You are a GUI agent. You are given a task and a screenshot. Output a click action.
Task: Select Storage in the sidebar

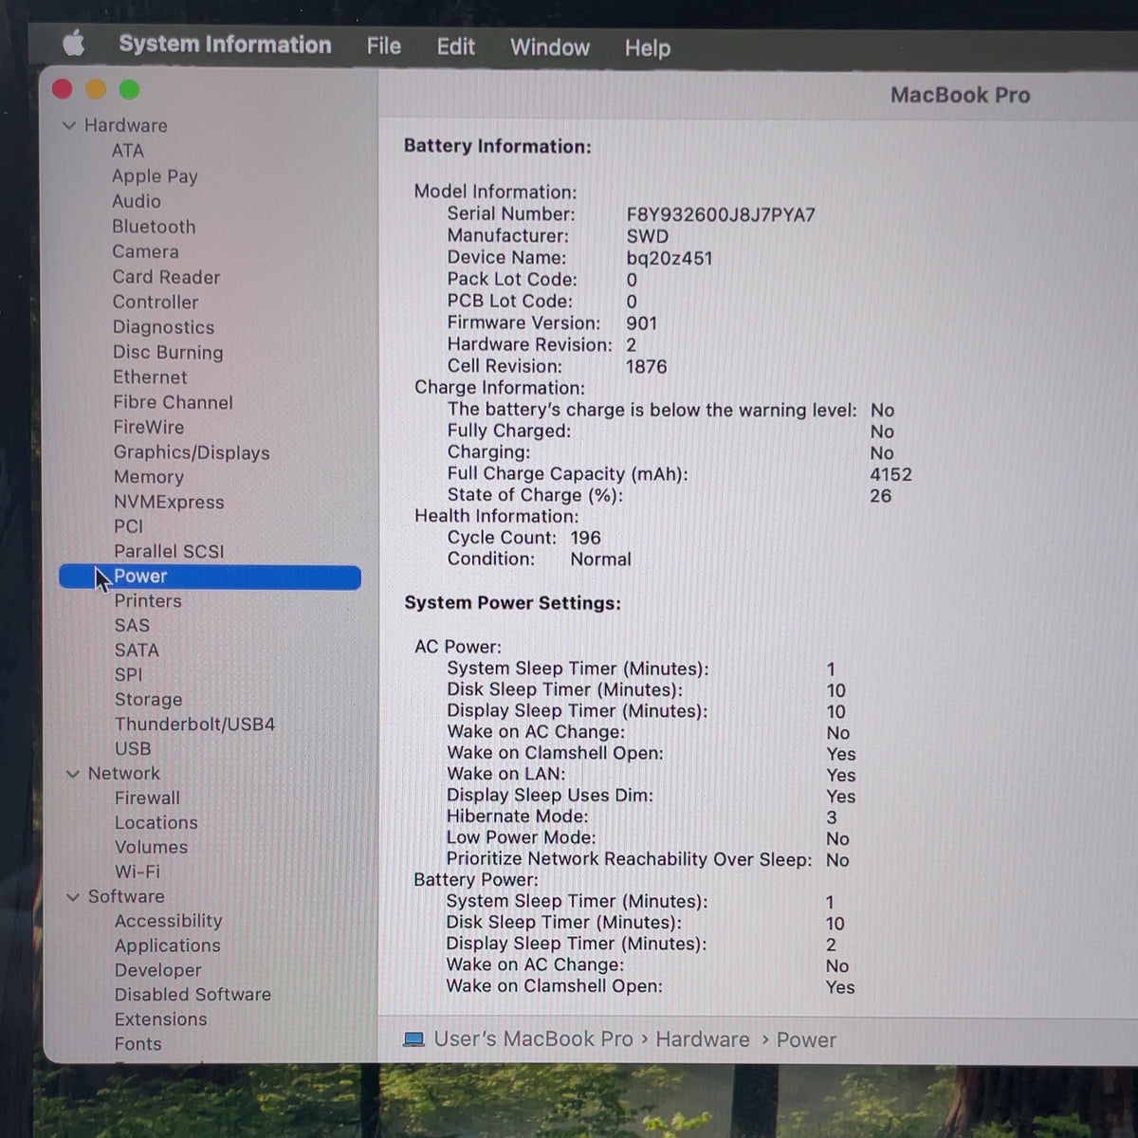148,700
